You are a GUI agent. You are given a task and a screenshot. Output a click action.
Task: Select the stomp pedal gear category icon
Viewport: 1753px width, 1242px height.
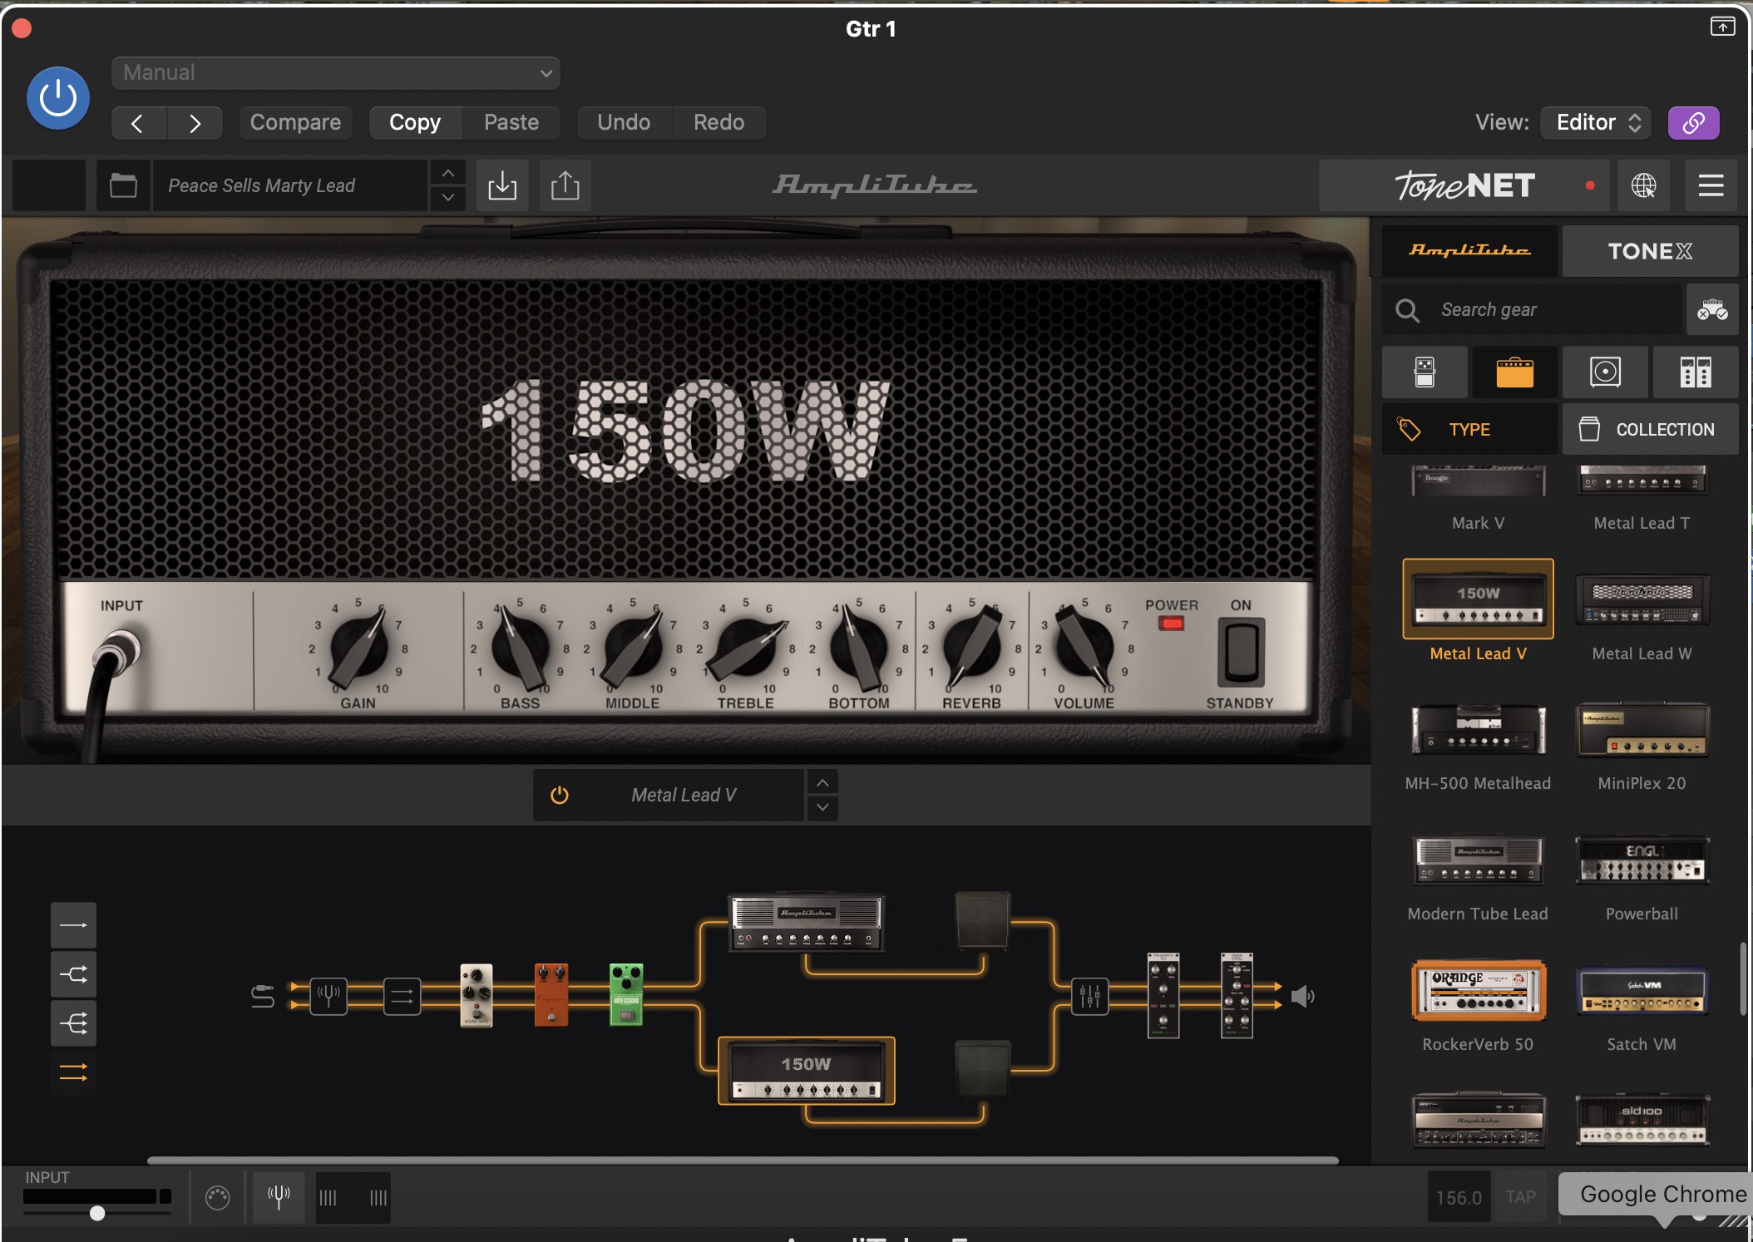[1425, 372]
